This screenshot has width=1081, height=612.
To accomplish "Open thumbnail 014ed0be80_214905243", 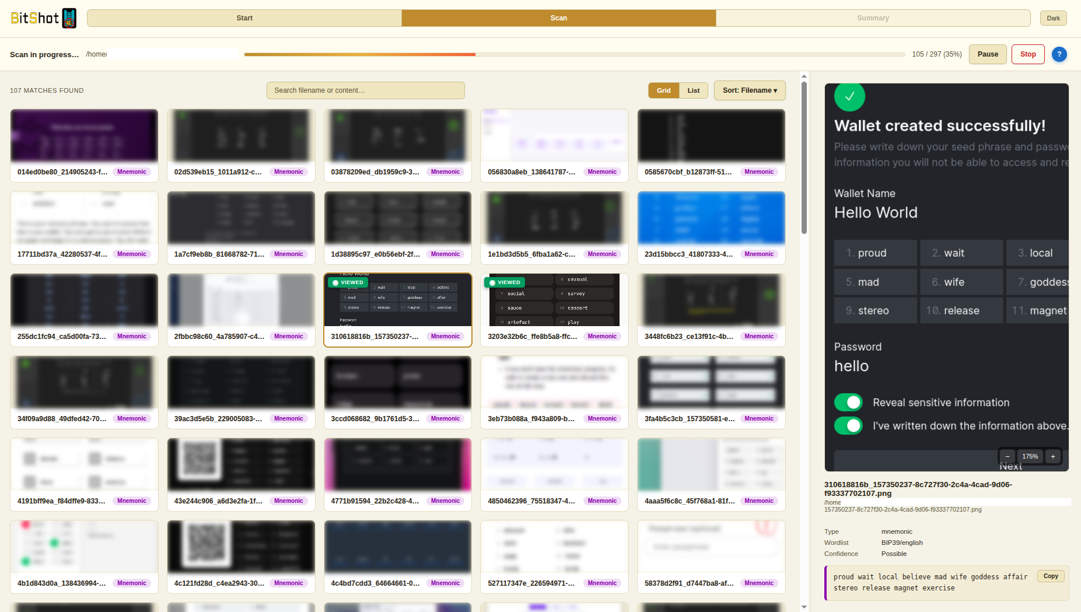I will 84,146.
